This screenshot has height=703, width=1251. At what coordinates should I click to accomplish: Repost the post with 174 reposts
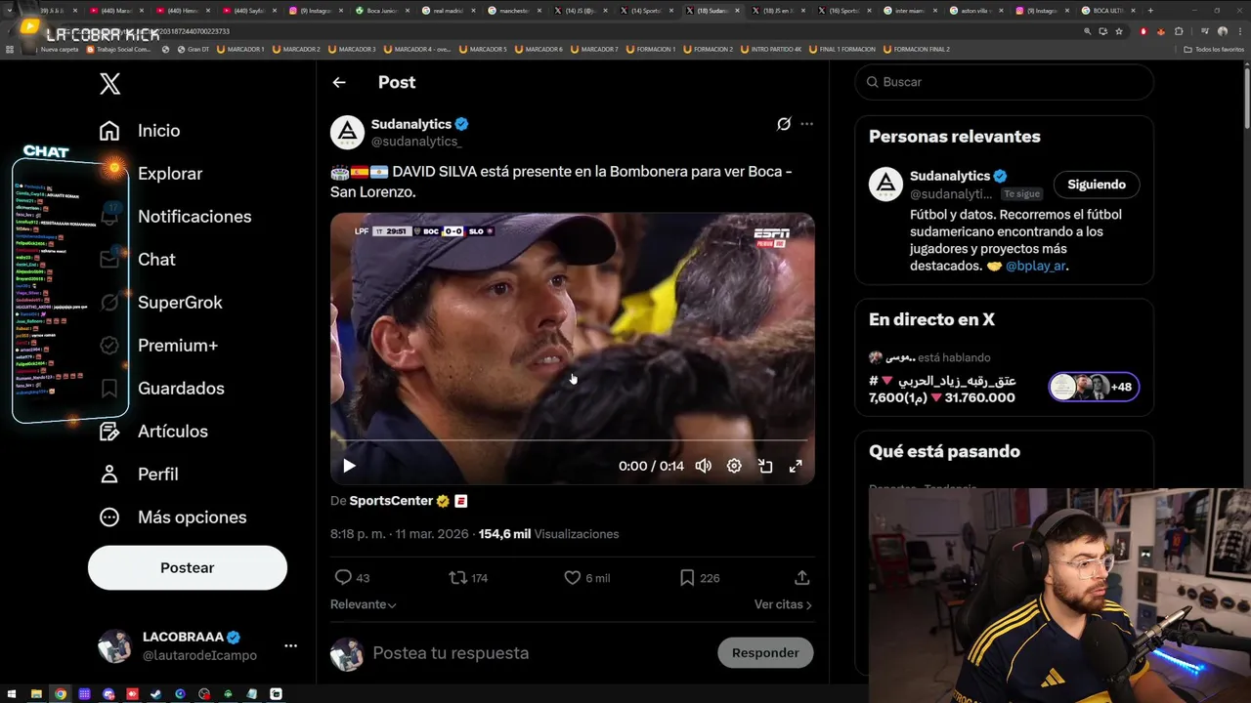[457, 578]
